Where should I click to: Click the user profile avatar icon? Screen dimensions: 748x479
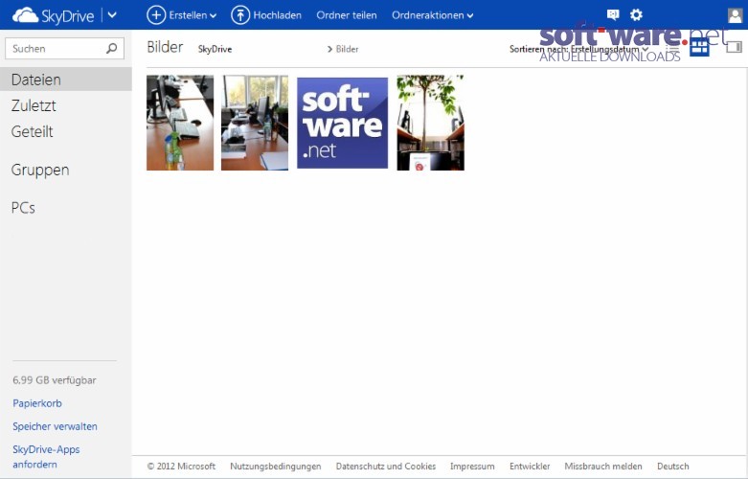[736, 15]
